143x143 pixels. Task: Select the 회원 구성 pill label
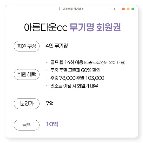[x=27, y=46]
